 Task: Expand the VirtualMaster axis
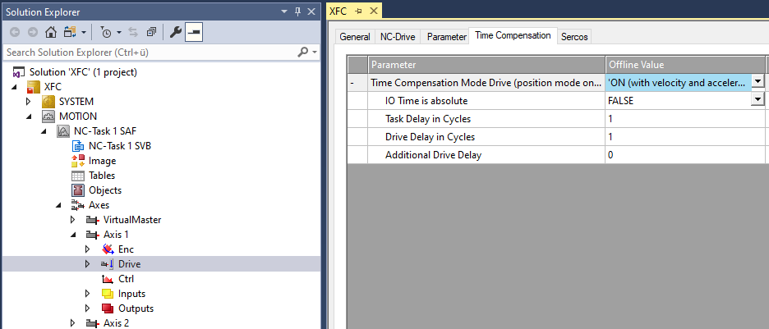[72, 220]
